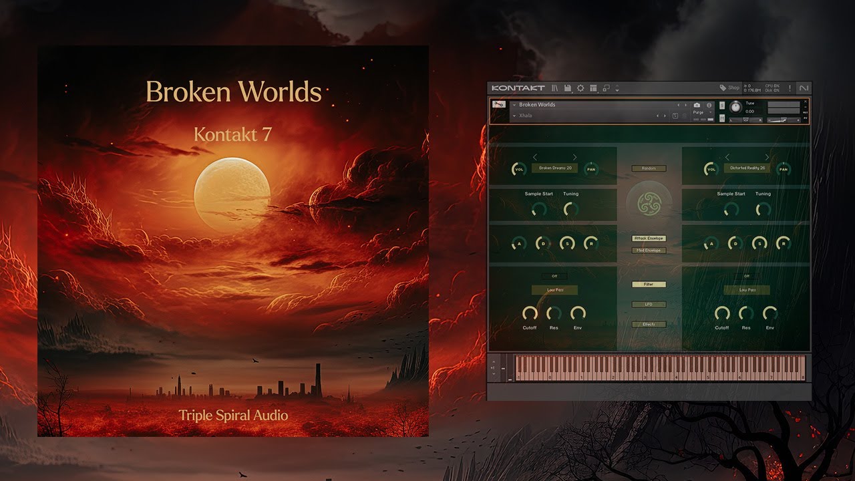Open the right layer Low Pass filter dropdown

[x=747, y=290]
